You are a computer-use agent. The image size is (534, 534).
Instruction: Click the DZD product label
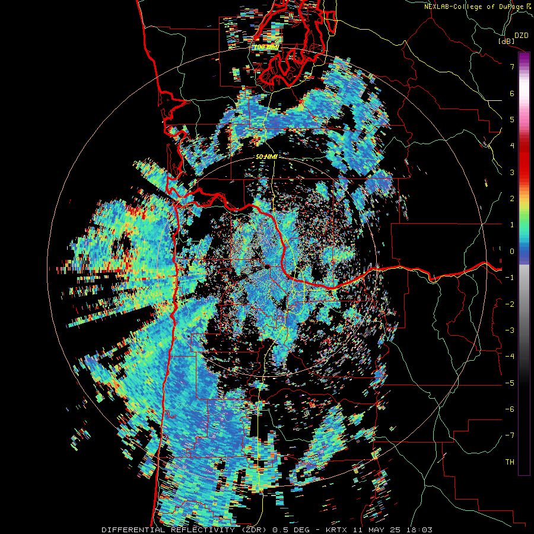[x=522, y=36]
